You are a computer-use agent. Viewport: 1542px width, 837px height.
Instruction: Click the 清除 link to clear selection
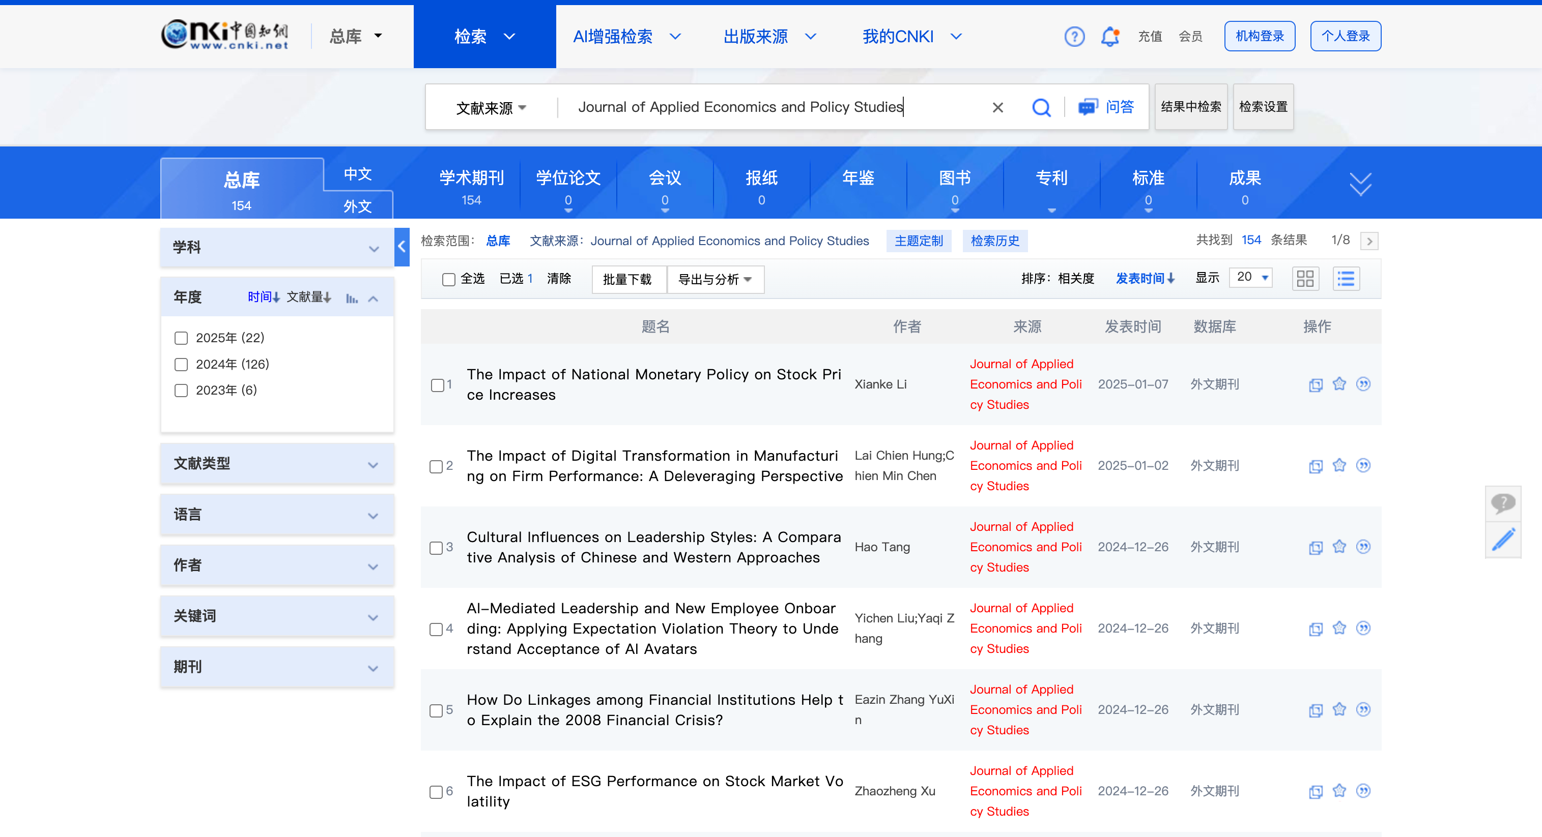pos(559,279)
